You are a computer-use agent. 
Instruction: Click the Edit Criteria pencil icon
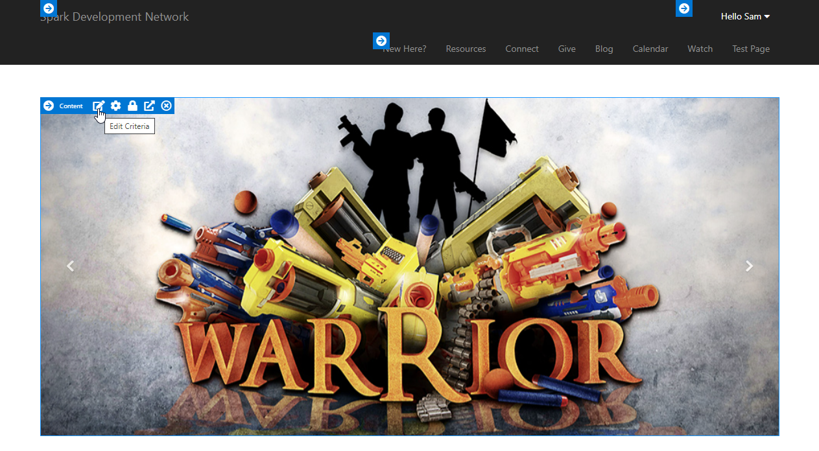pos(99,106)
